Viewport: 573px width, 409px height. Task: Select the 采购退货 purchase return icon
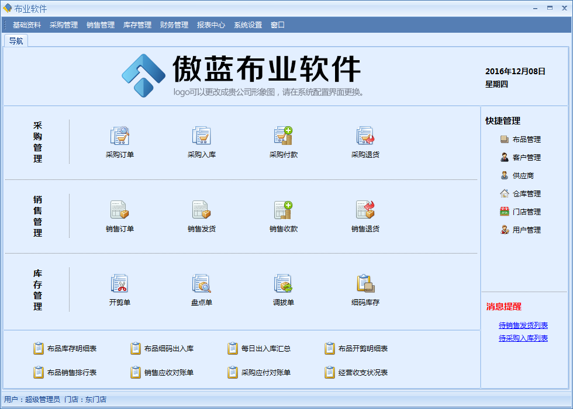tap(365, 136)
